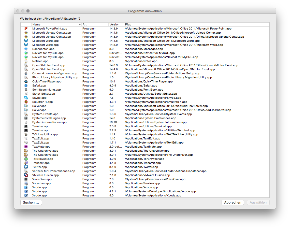Click the Skype app icon
290x229 pixels.
pos(26,98)
